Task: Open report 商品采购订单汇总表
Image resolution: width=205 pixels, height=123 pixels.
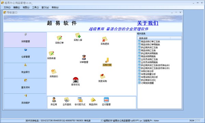Action: 149,42
